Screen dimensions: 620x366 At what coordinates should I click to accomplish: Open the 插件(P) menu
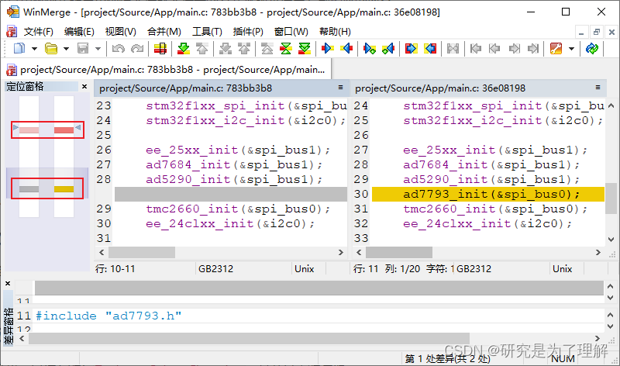(x=248, y=32)
